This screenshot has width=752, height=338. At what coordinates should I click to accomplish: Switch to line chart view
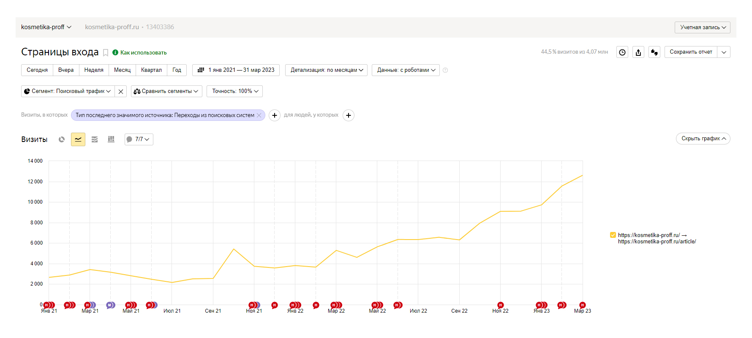click(x=78, y=139)
